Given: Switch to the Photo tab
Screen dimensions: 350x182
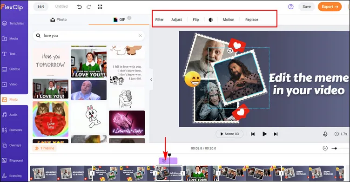Looking at the screenshot, I should point(59,19).
